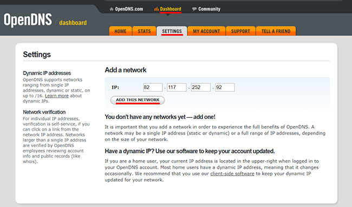Viewport: 352px width, 207px height.
Task: Open the STATS tab
Action: pos(144,31)
